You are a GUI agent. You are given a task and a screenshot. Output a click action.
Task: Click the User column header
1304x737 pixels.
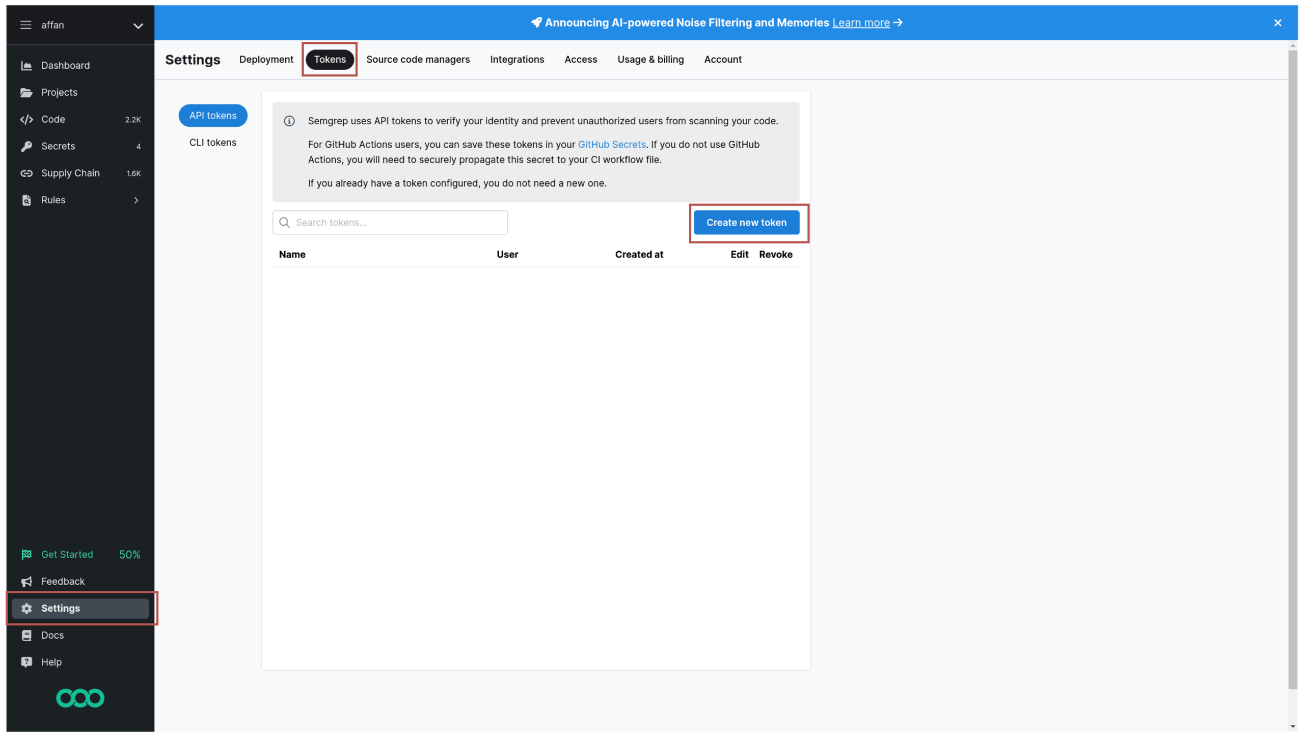[507, 255]
